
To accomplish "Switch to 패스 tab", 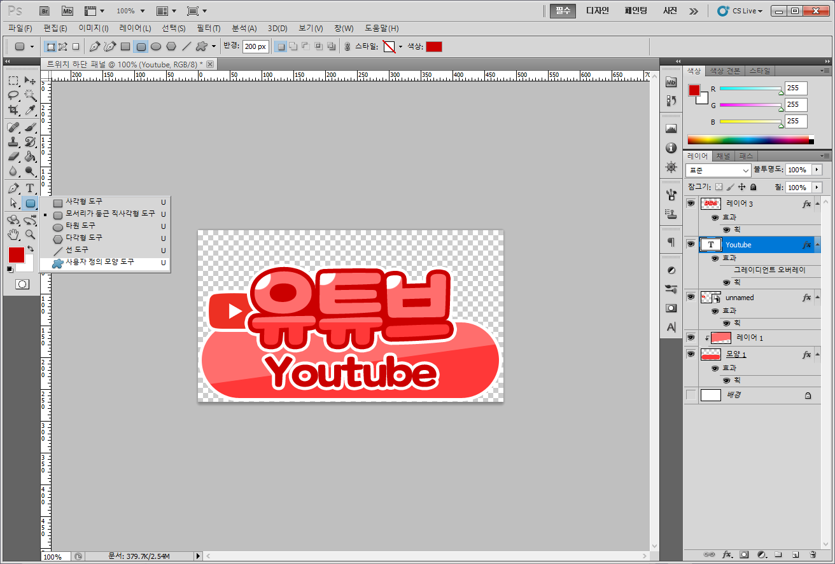I will click(x=746, y=156).
